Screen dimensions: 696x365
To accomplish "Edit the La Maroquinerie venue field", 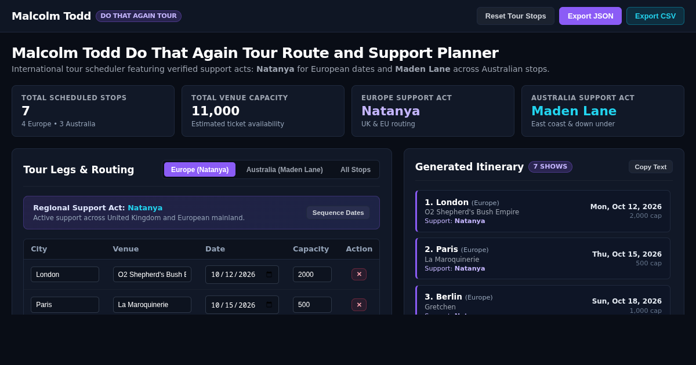I will click(x=152, y=305).
